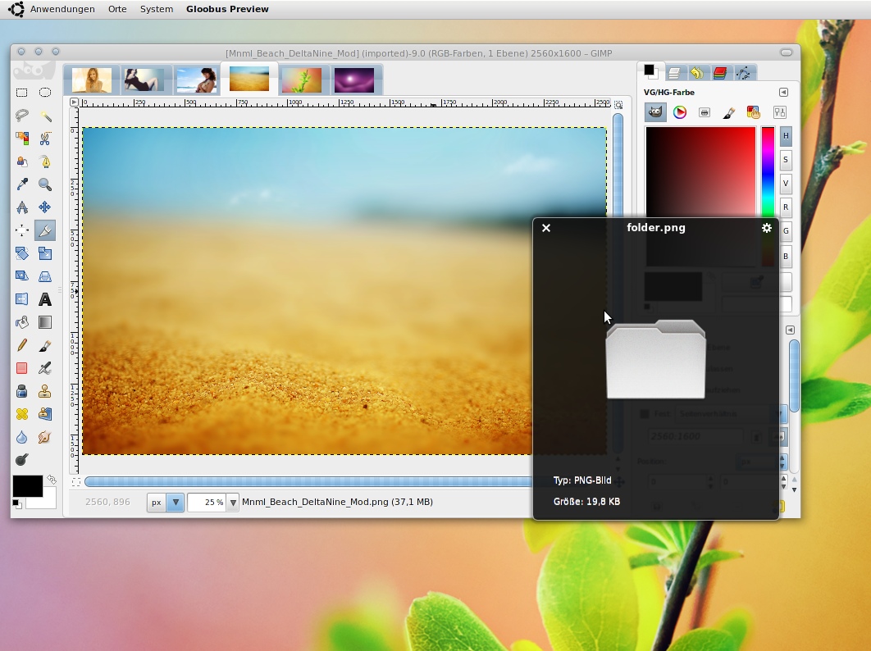Viewport: 871px width, 651px height.
Task: Select the Ink tool
Action: [x=21, y=391]
